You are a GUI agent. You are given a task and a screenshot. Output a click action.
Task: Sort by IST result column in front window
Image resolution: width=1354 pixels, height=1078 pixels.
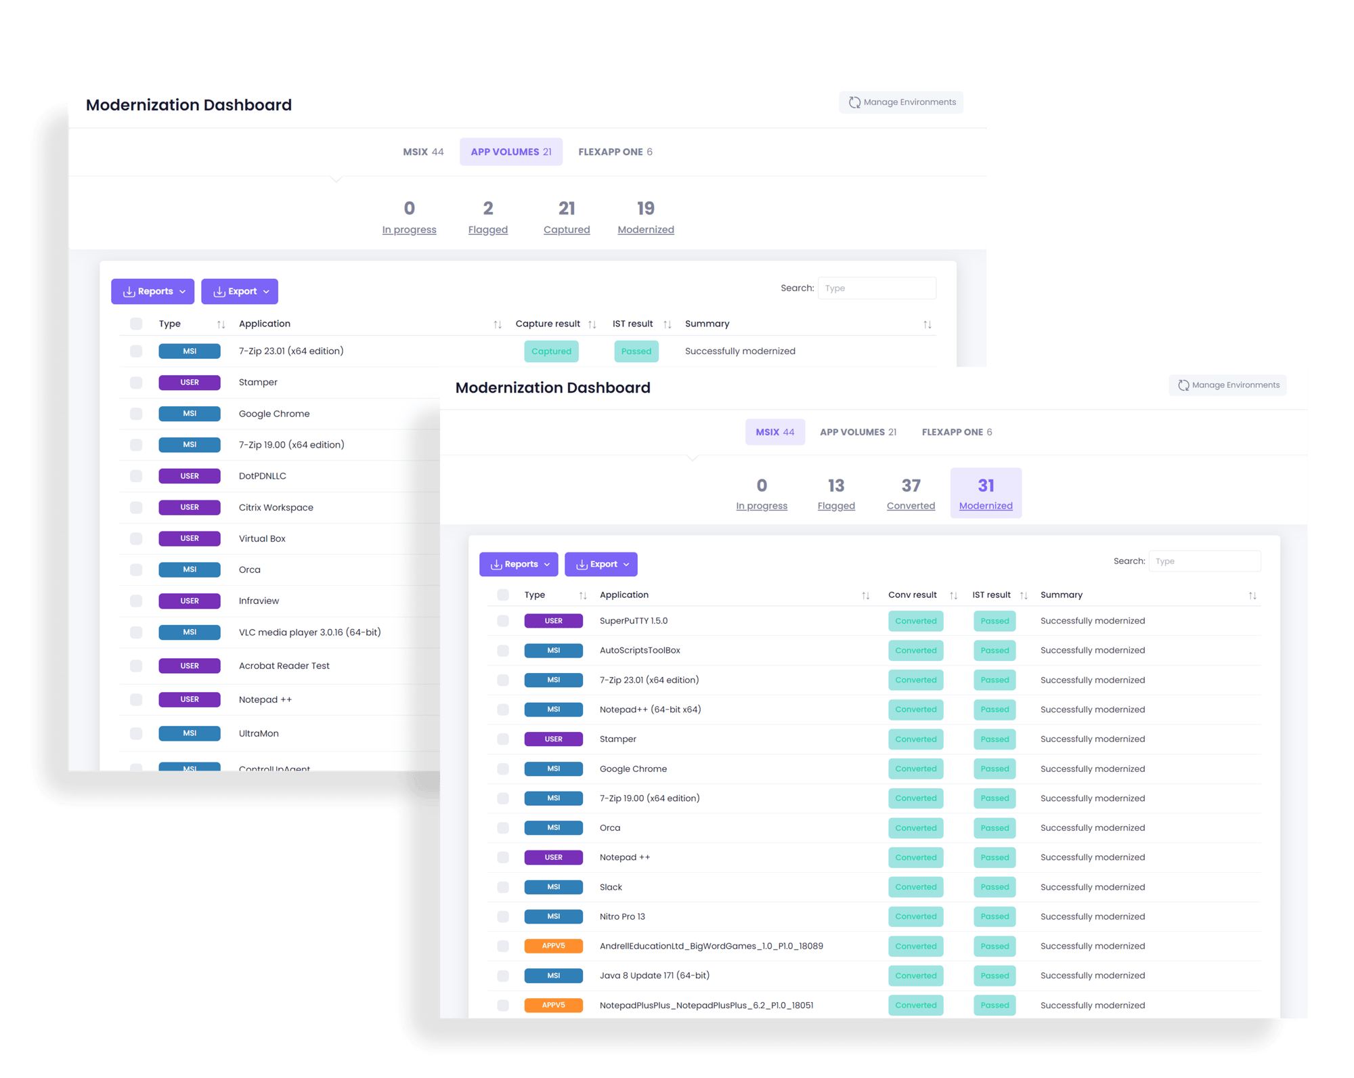coord(1024,595)
